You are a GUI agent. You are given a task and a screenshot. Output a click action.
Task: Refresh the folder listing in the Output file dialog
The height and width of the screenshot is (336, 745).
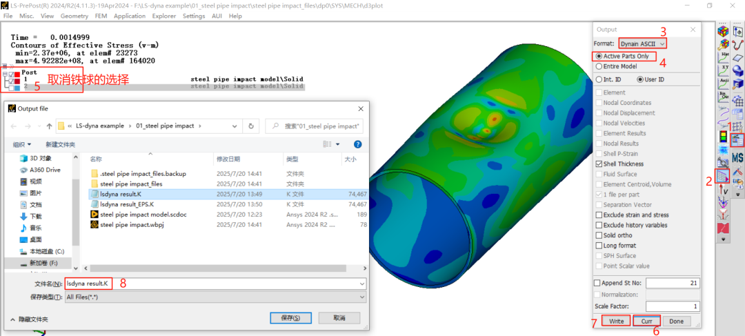point(250,126)
